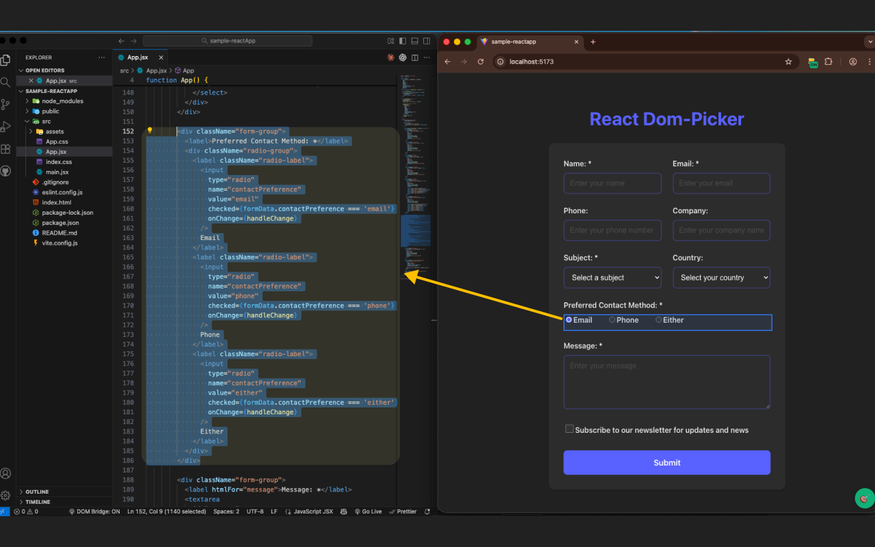Select the Either contact preference radio
Image resolution: width=875 pixels, height=547 pixels.
coord(658,319)
